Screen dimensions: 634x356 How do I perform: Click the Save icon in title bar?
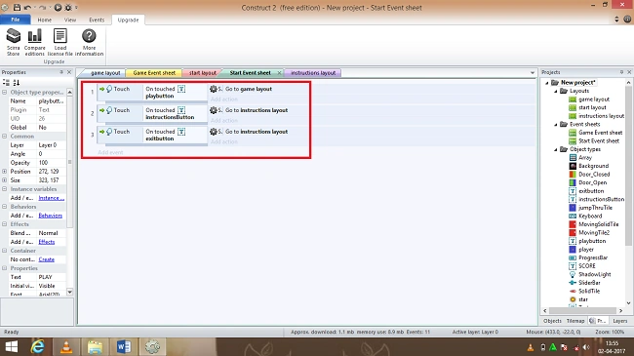17,7
